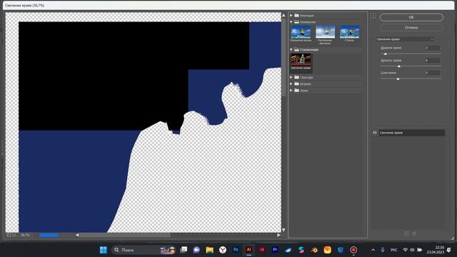Screen dimensions: 457x257
Task: Open Premiere Pro from the taskbar
Action: [x=275, y=250]
